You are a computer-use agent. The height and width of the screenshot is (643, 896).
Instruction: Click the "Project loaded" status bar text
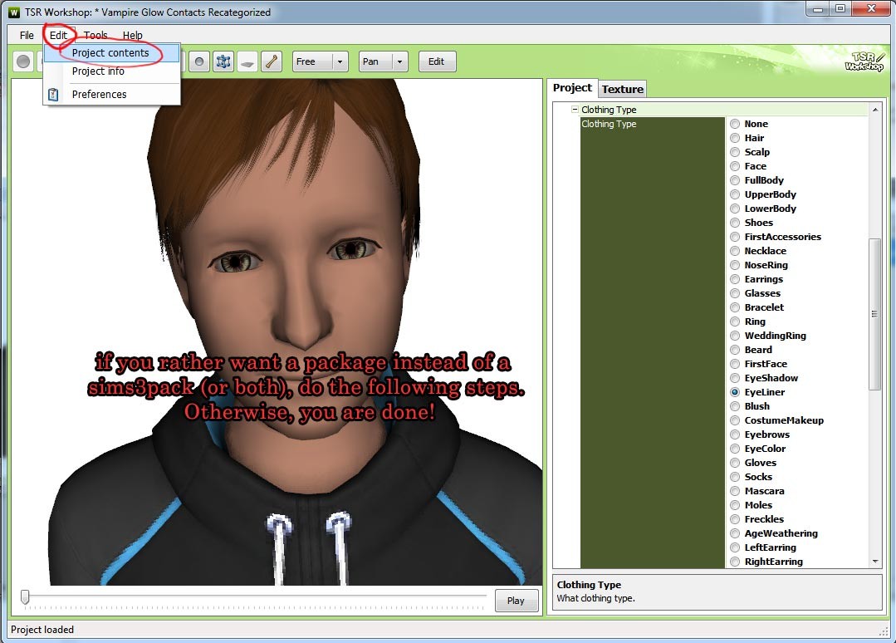(x=42, y=629)
